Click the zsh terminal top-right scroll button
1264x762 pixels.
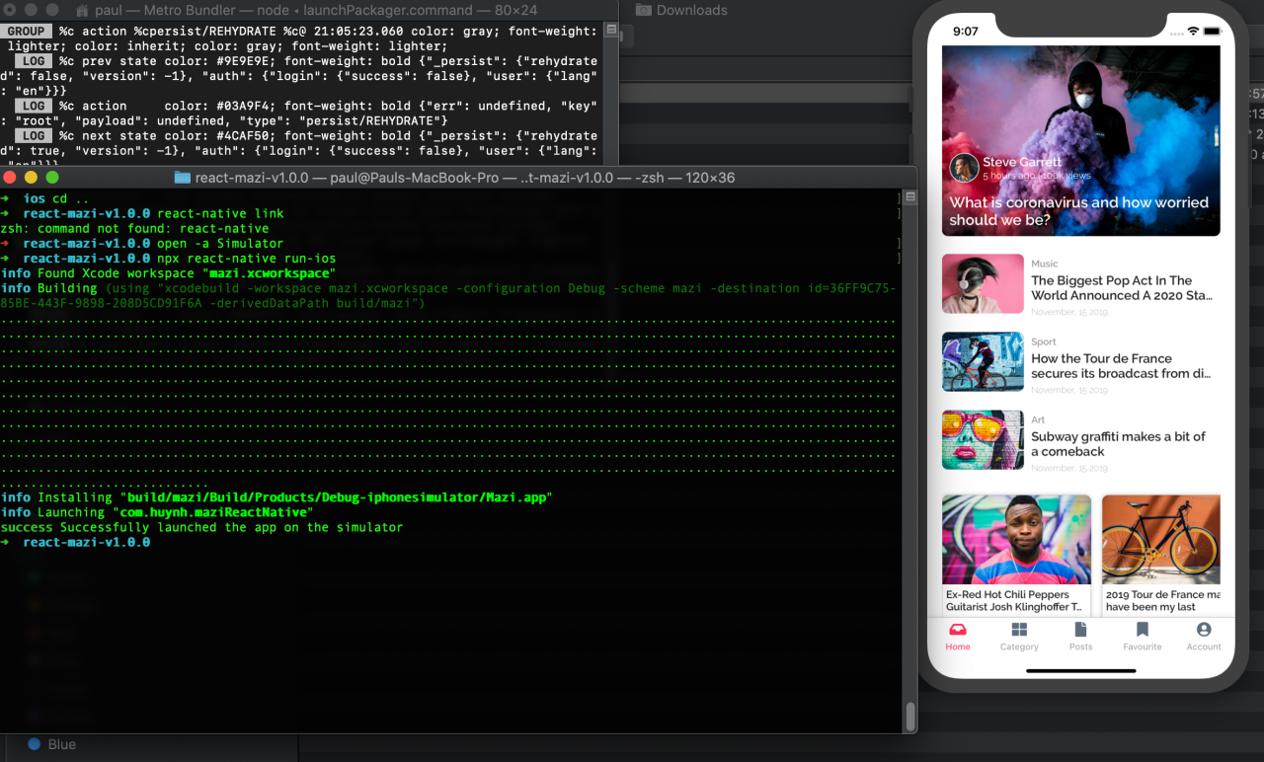pyautogui.click(x=910, y=197)
